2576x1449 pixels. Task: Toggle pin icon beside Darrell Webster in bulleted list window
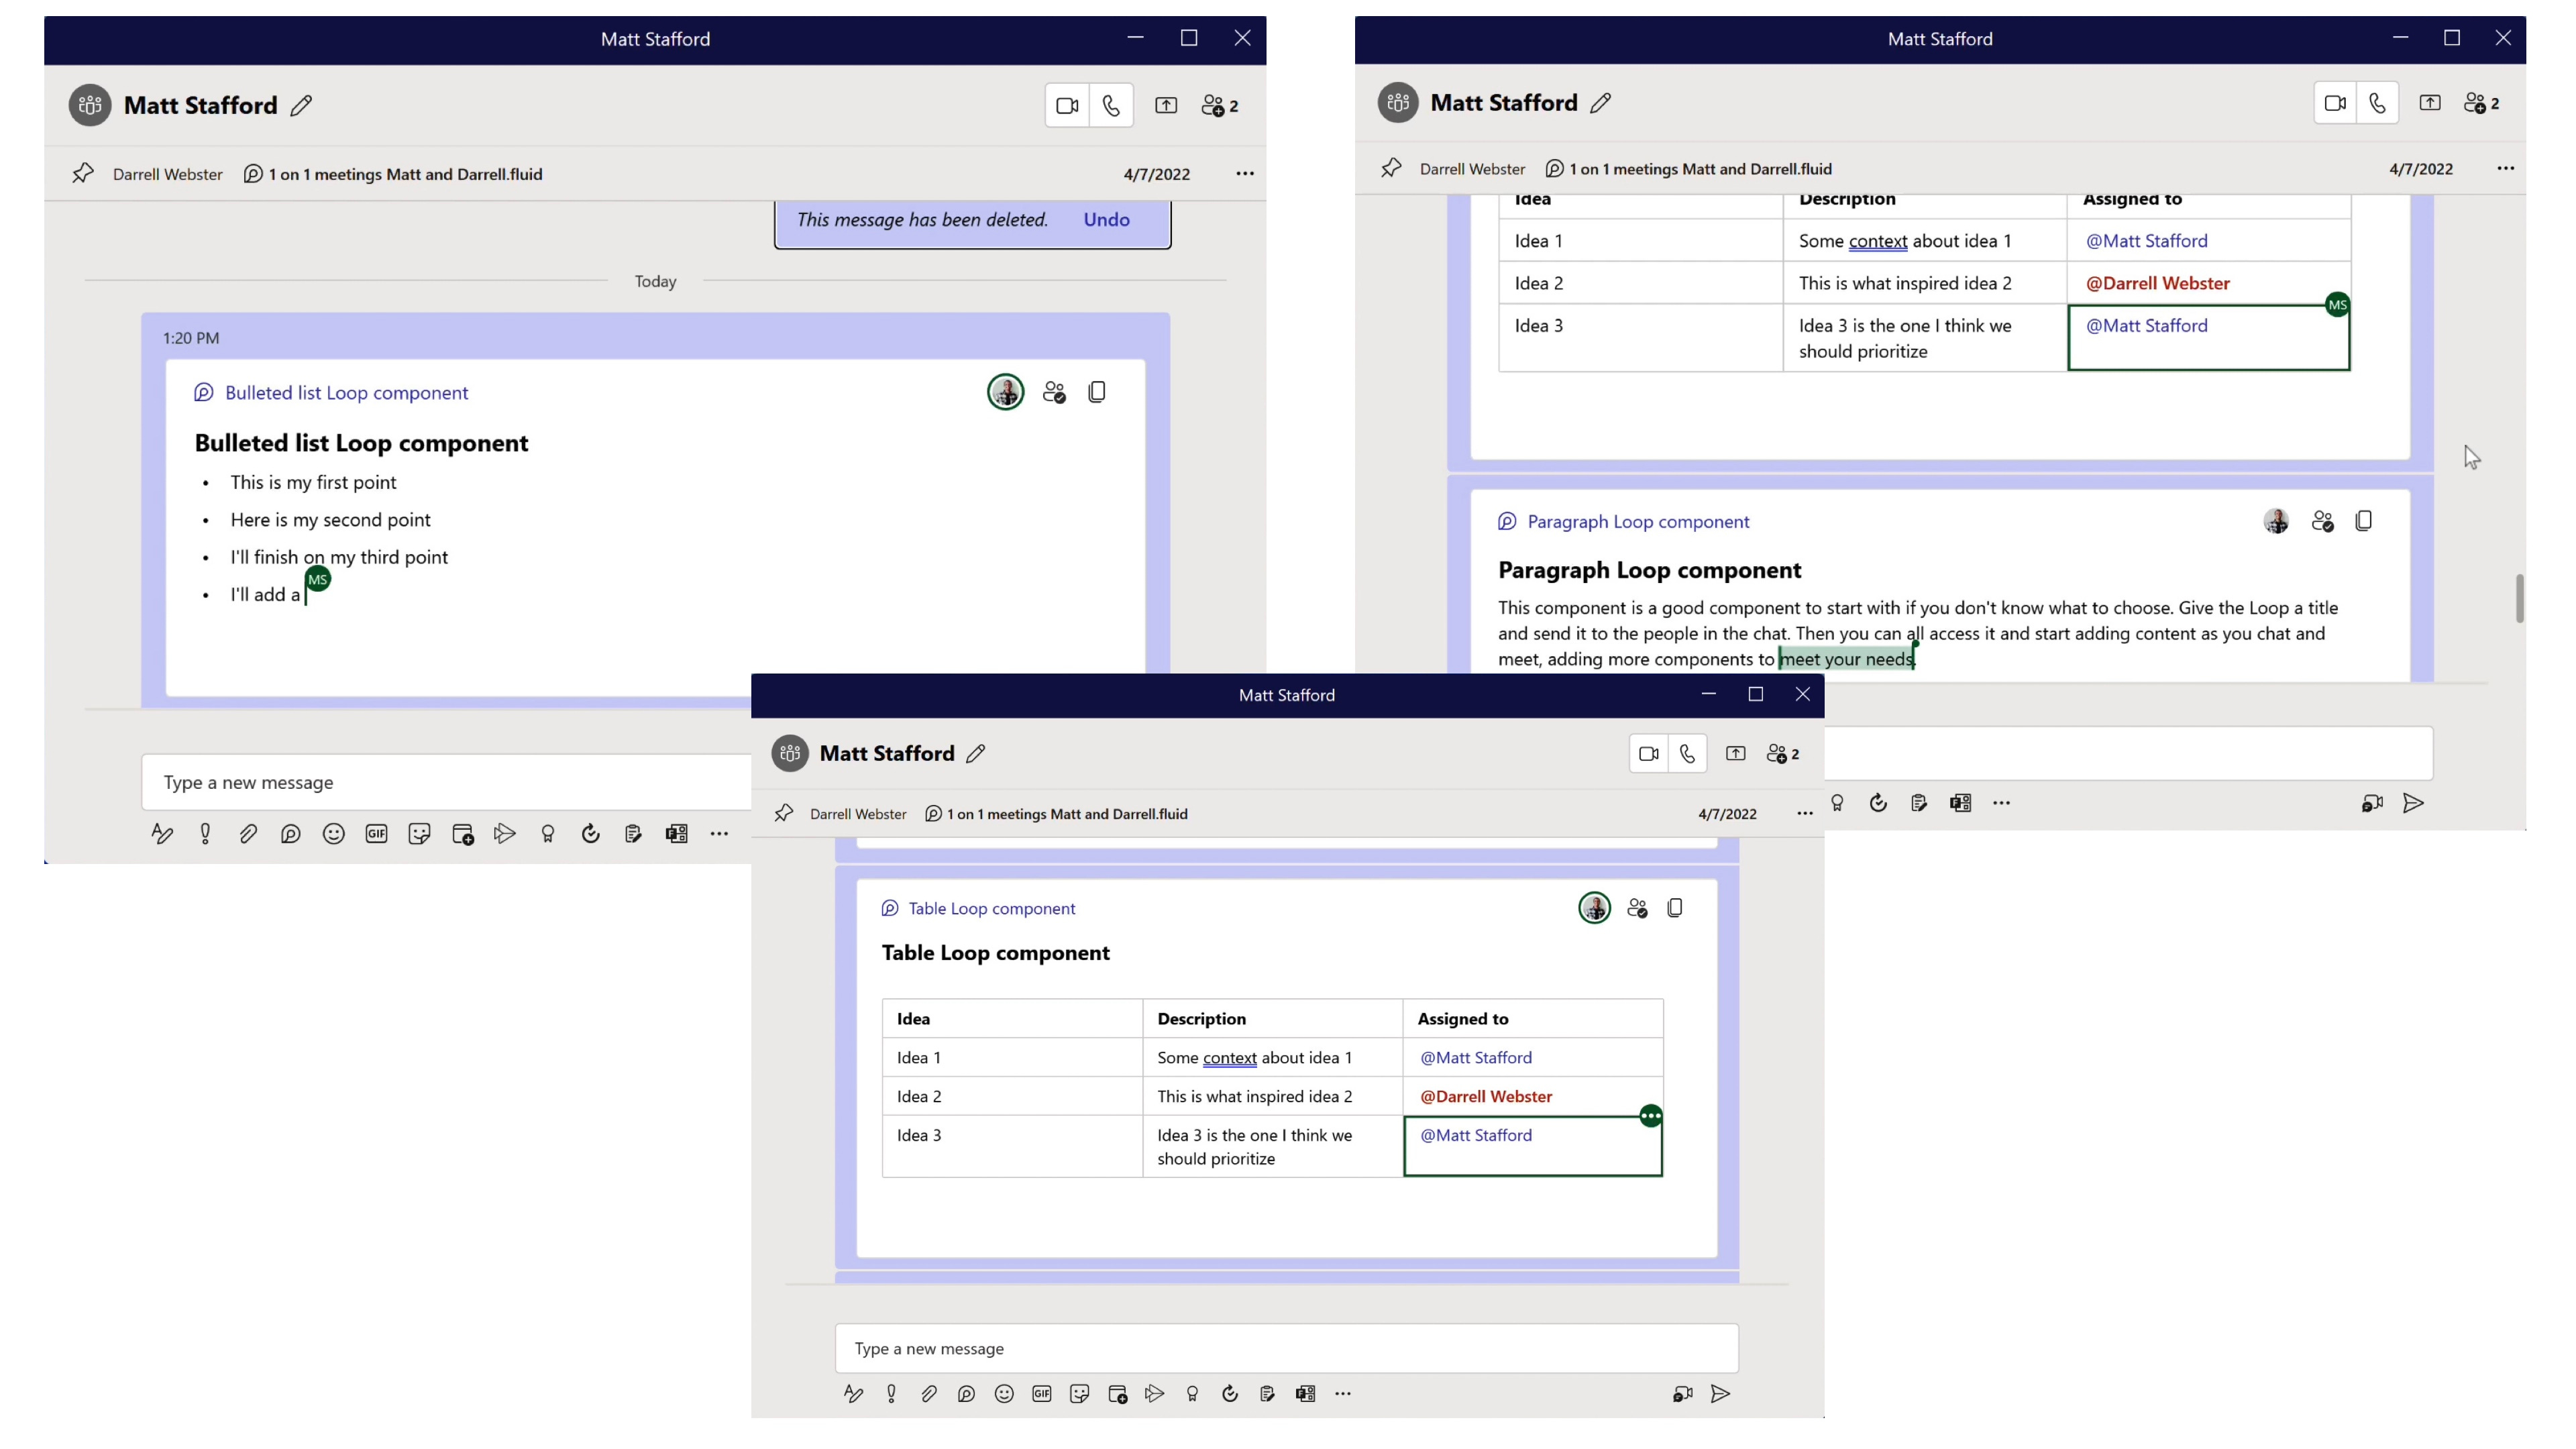point(83,174)
